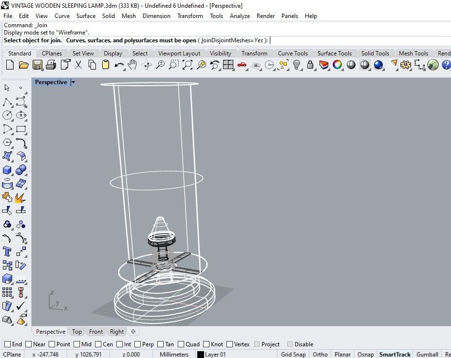Image resolution: width=451 pixels, height=358 pixels.
Task: Click the padlock Lock objects icon
Action: (x=310, y=65)
